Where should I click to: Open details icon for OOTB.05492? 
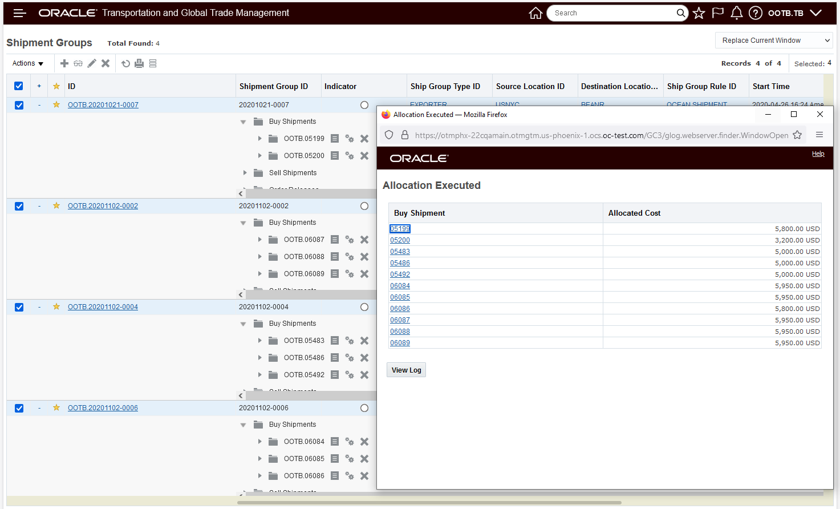pyautogui.click(x=335, y=375)
